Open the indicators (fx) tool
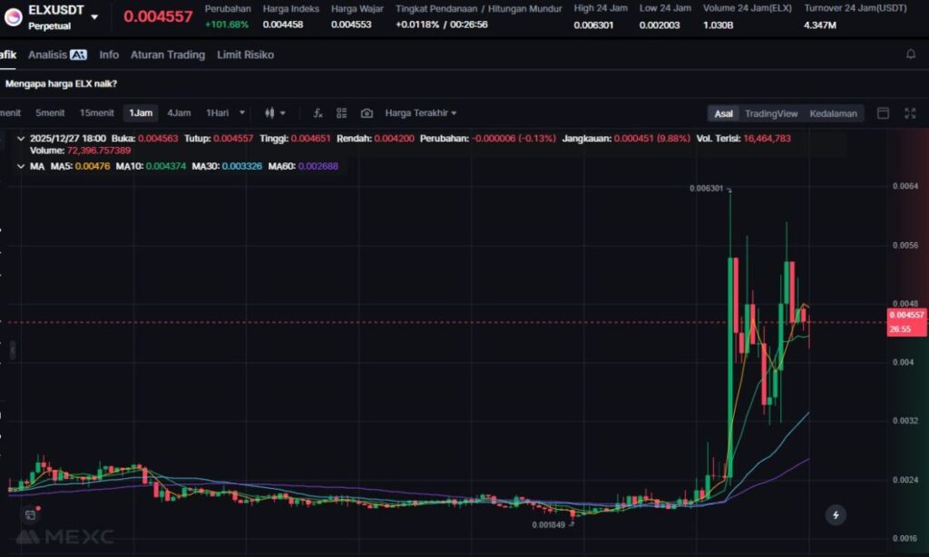Screen dimensions: 929x557 tap(318, 113)
